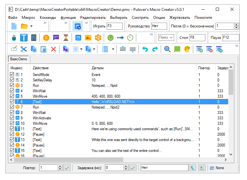Image resolution: width=247 pixels, height=180 pixels.
Task: Open the Опции menu
Action: pos(159,18)
